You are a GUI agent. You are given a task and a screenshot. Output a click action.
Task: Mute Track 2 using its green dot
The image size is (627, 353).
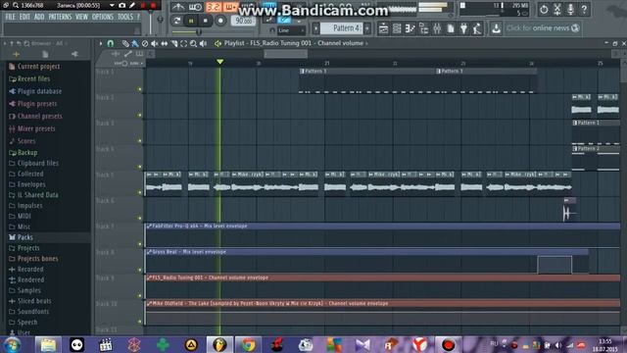(139, 116)
